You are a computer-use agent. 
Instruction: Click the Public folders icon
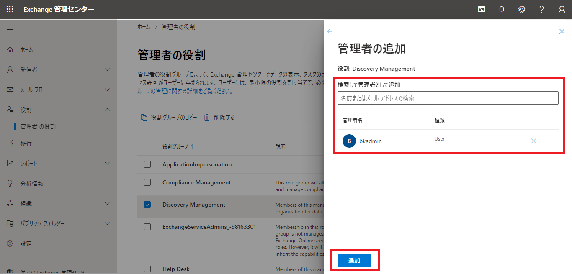point(10,223)
